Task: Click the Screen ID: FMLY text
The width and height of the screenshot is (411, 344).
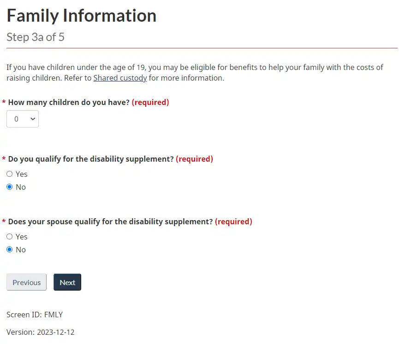Action: 35,315
